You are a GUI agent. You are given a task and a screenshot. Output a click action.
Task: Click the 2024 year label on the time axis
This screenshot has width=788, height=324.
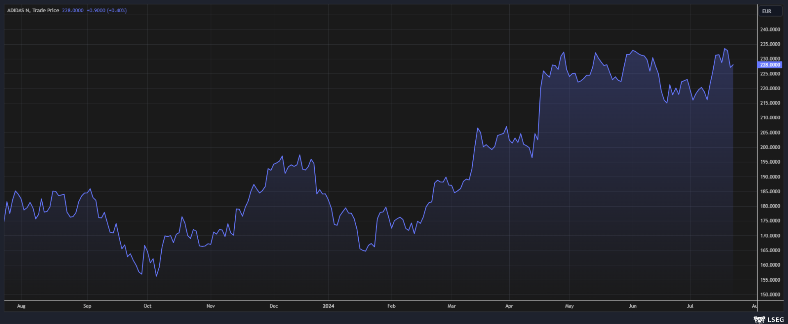pyautogui.click(x=328, y=306)
